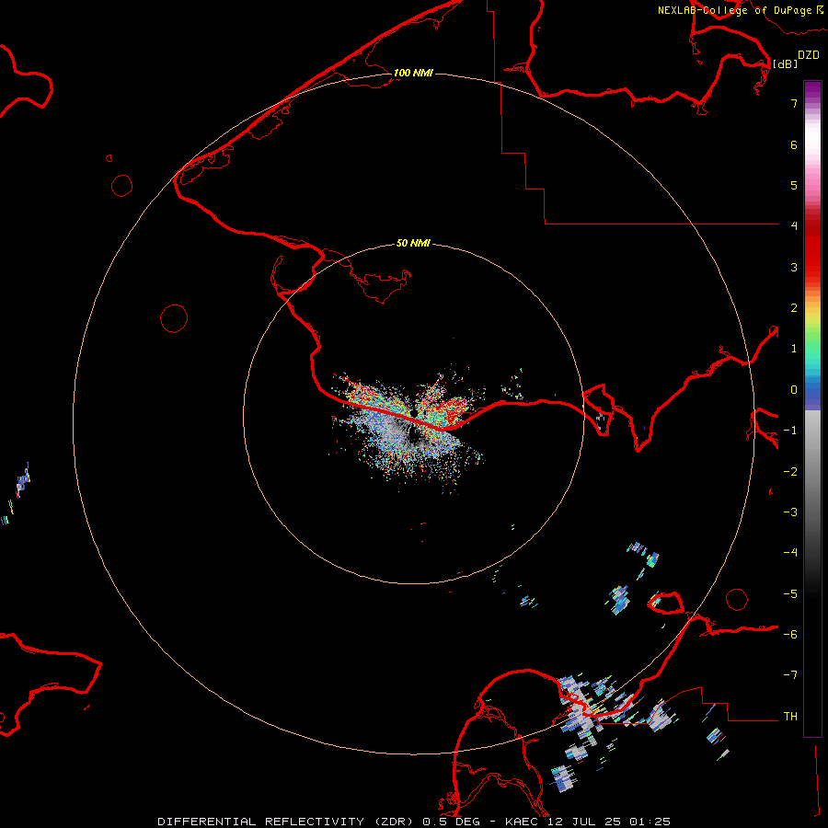Click the 50 NMI range ring label
Viewport: 828px width, 828px height.
(413, 243)
